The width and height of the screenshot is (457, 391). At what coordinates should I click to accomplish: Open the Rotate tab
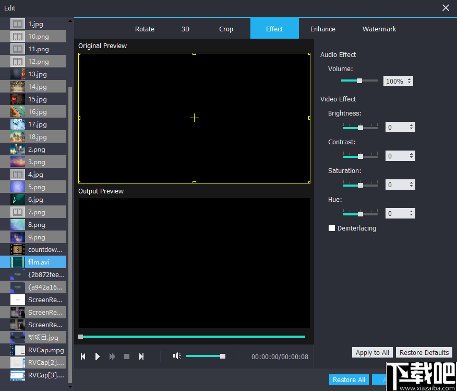point(145,29)
